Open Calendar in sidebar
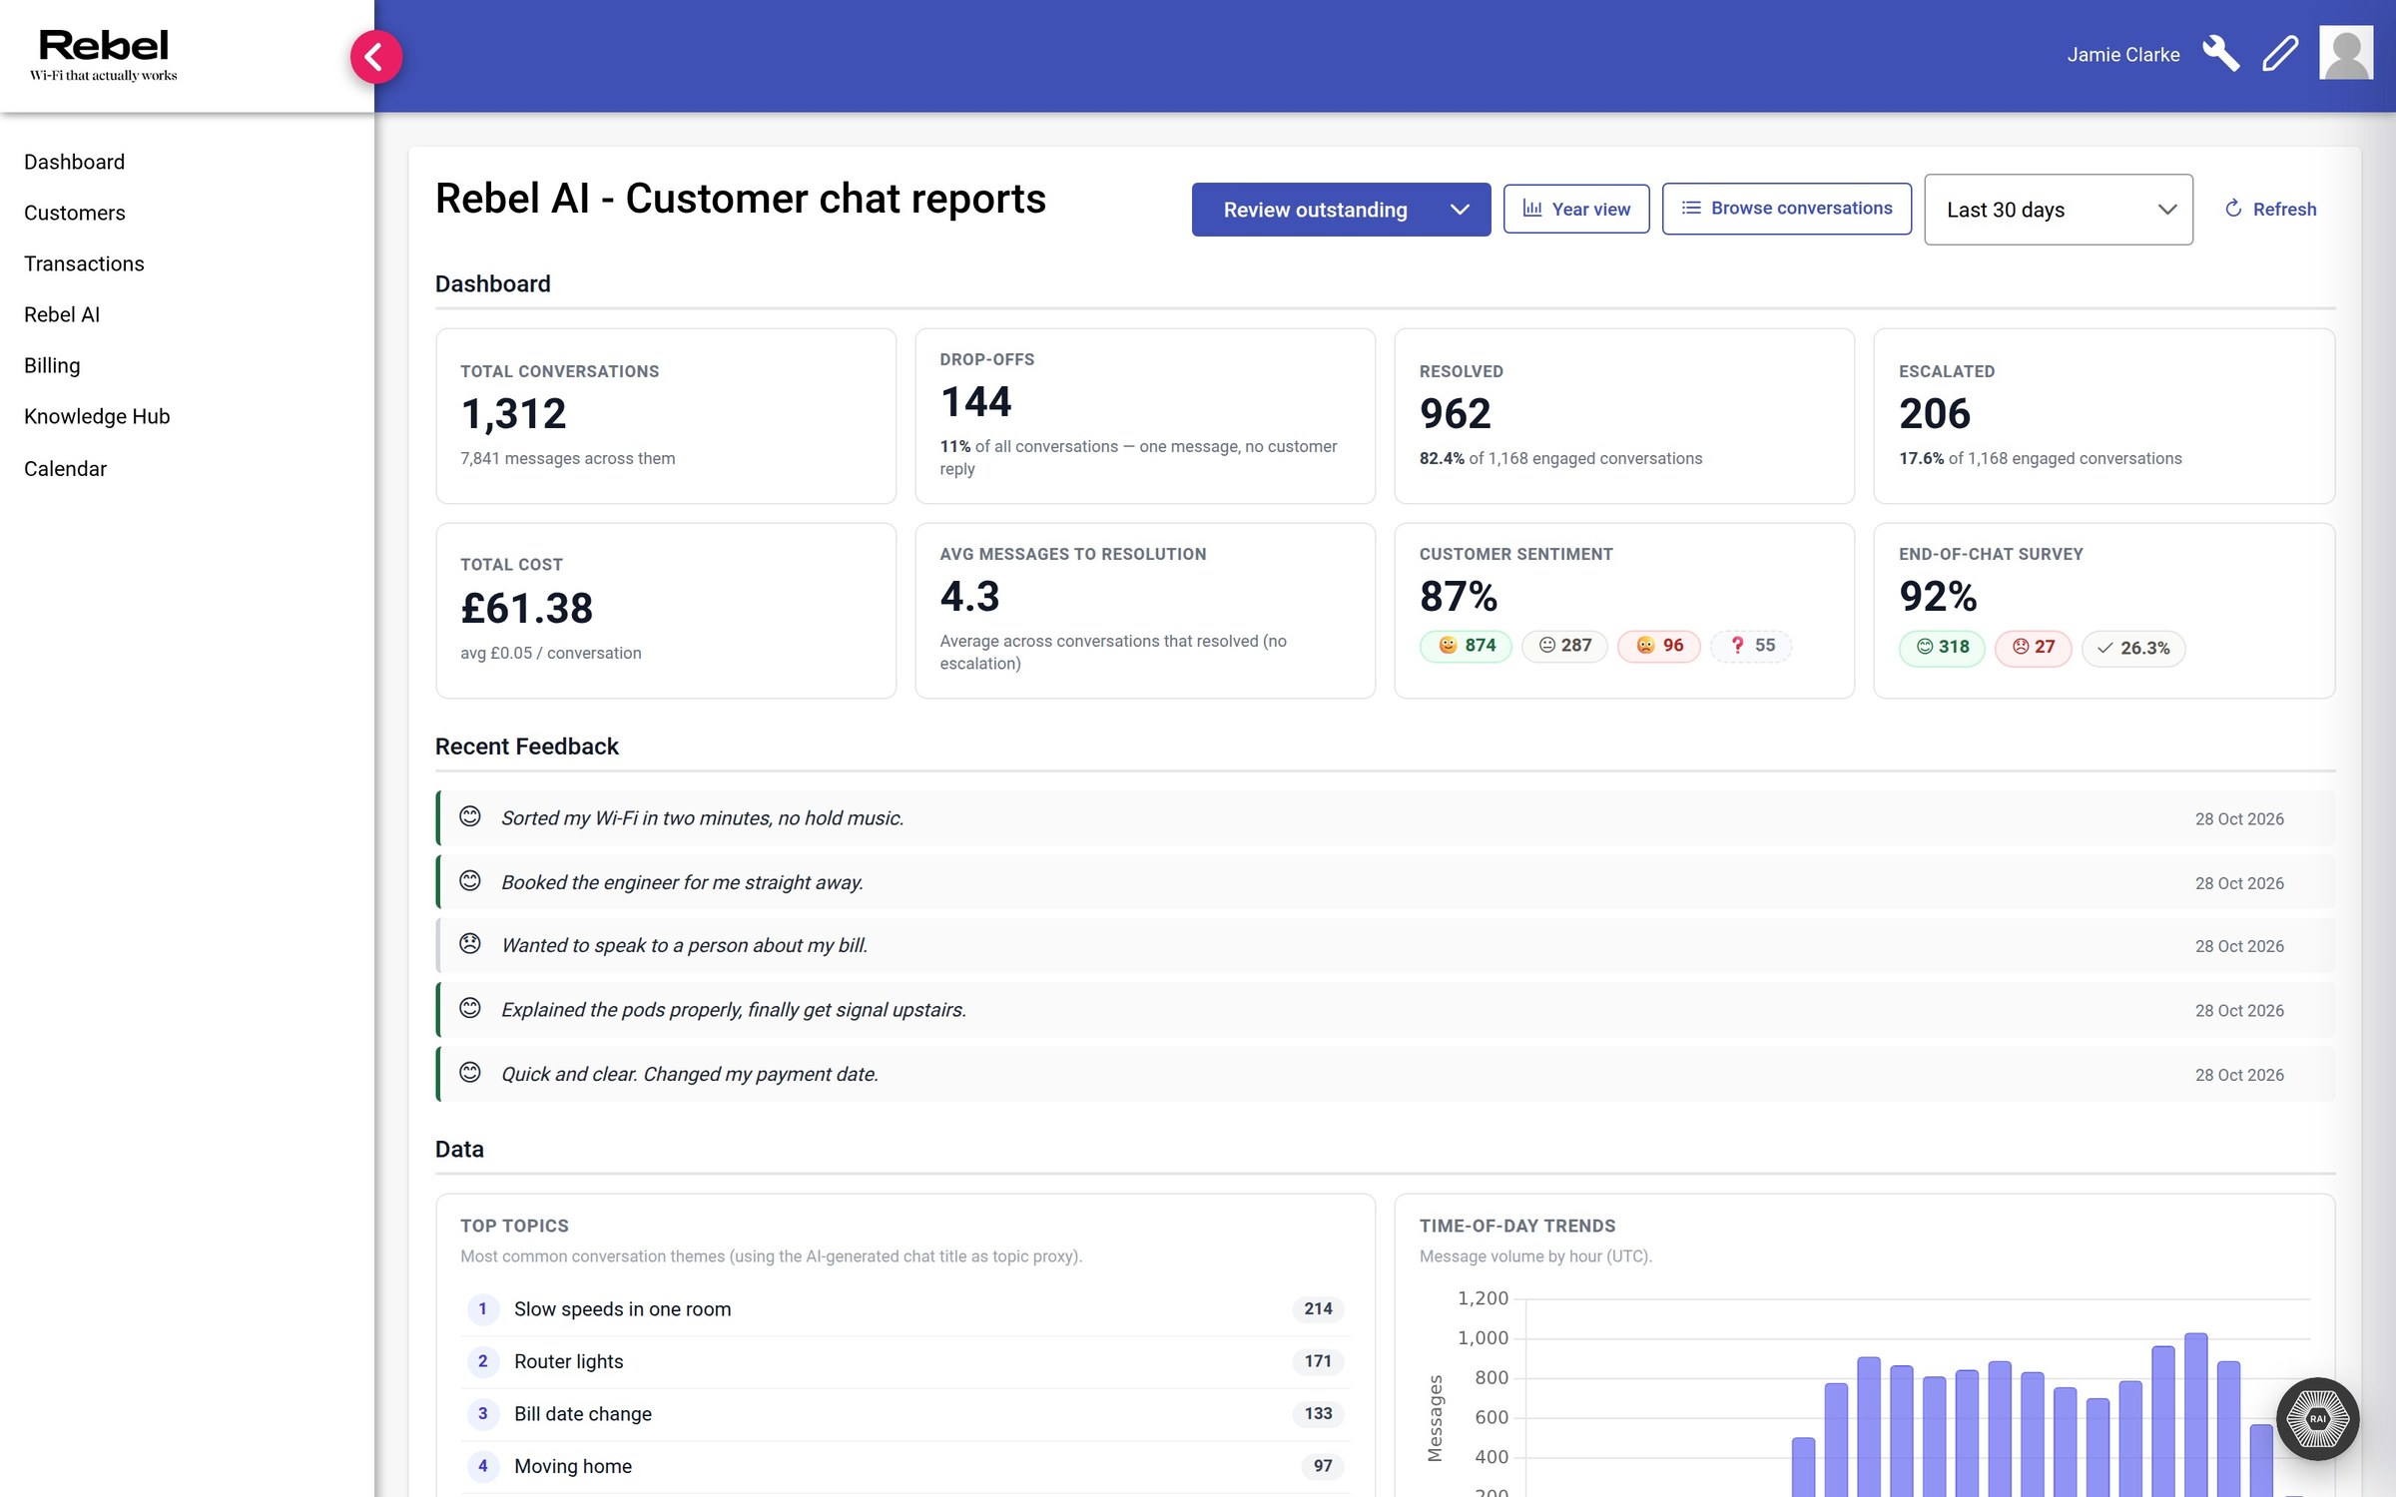 click(65, 468)
